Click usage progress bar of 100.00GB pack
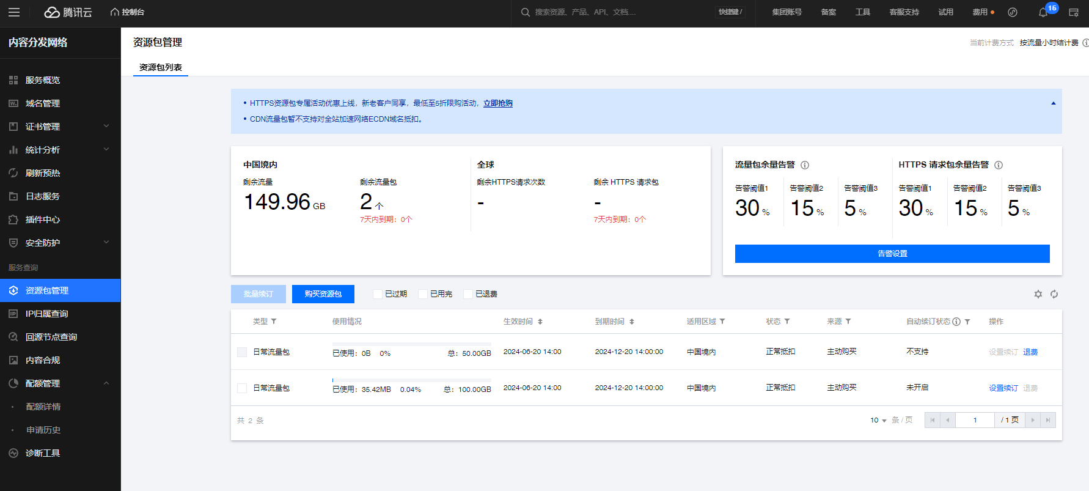 (x=412, y=380)
